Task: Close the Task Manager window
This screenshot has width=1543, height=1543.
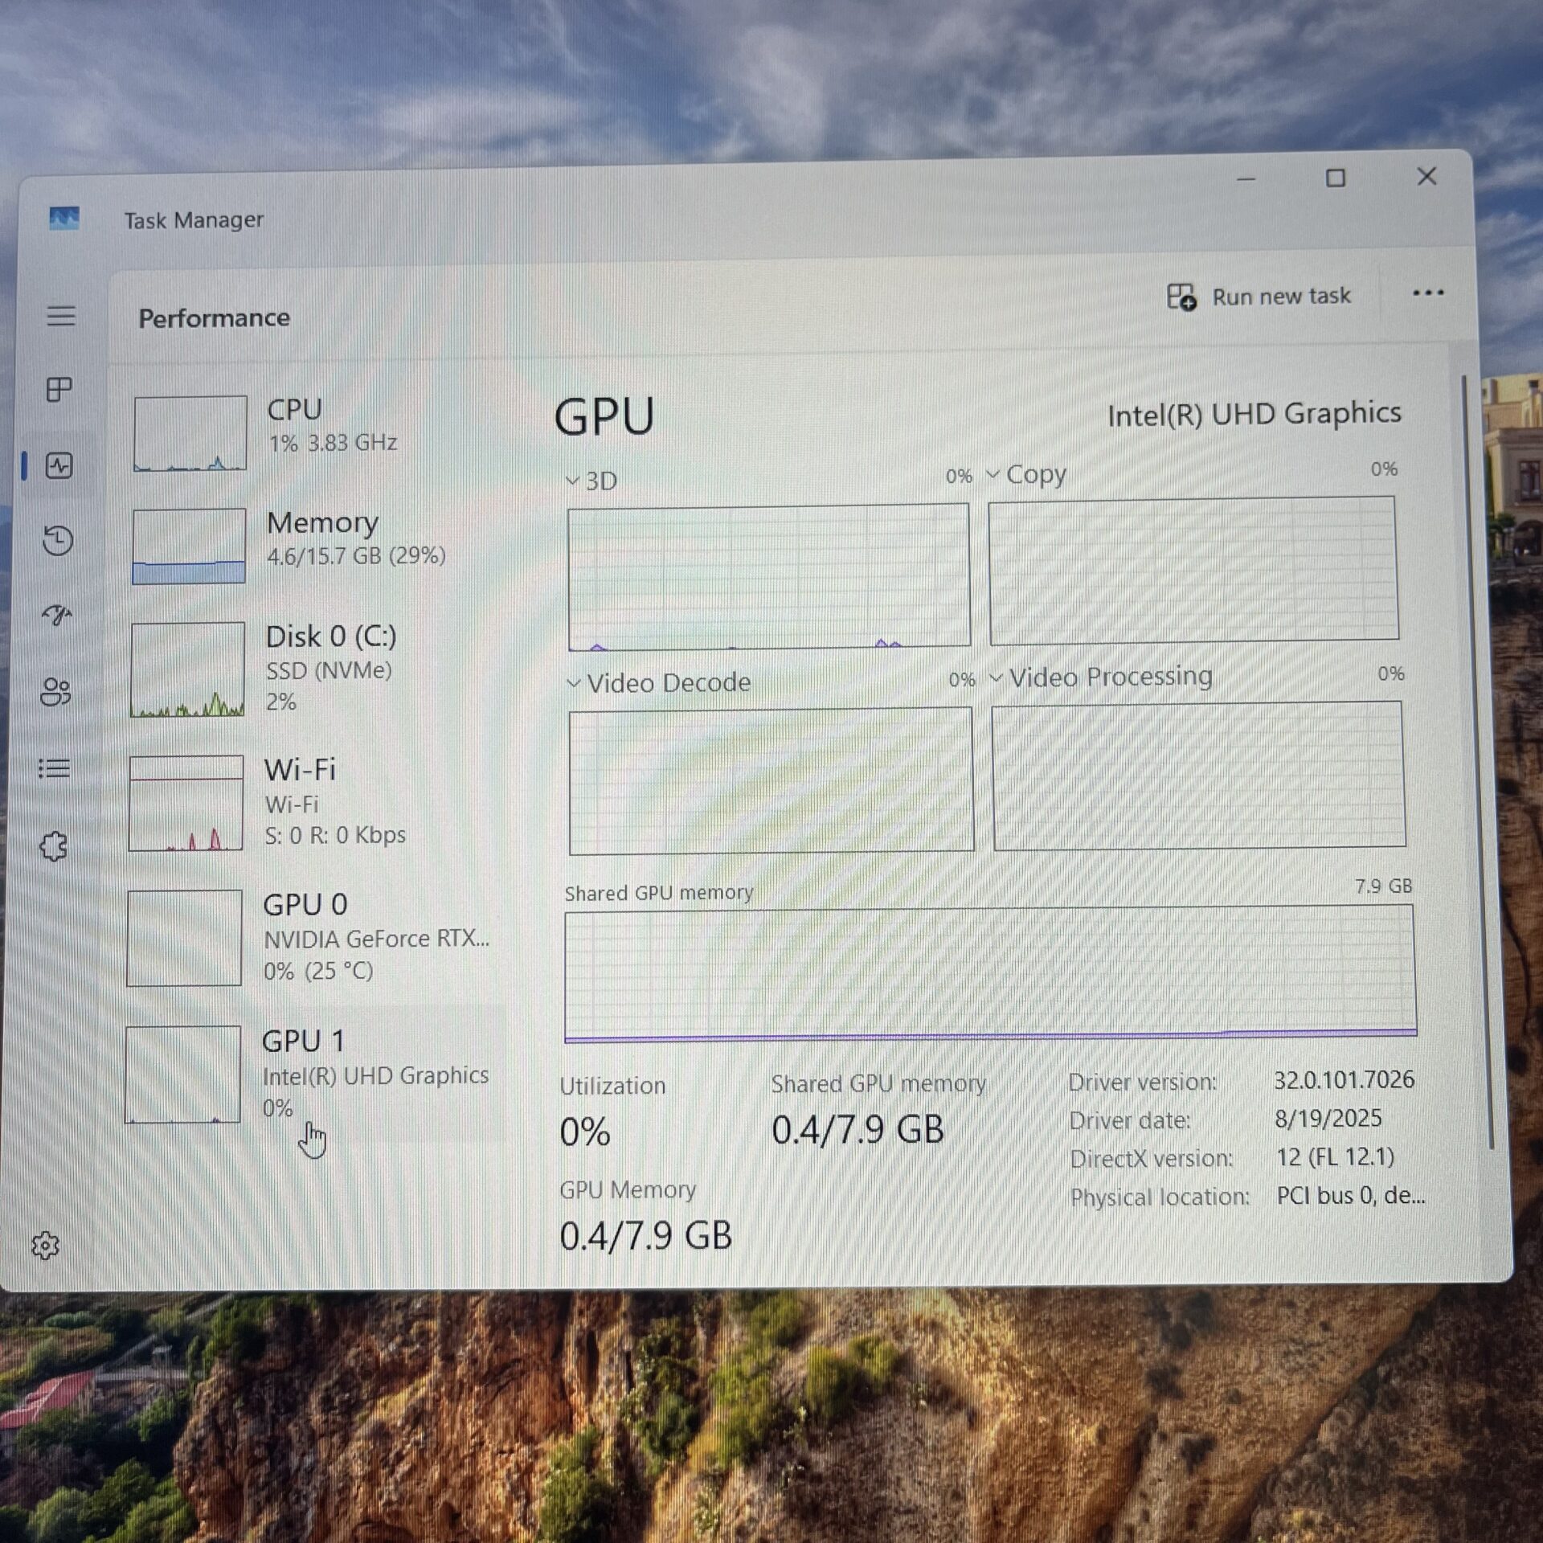Action: 1426,176
